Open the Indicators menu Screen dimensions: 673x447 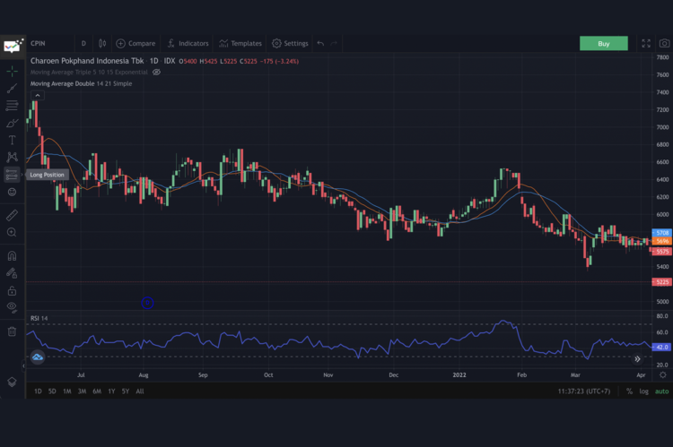pyautogui.click(x=187, y=43)
